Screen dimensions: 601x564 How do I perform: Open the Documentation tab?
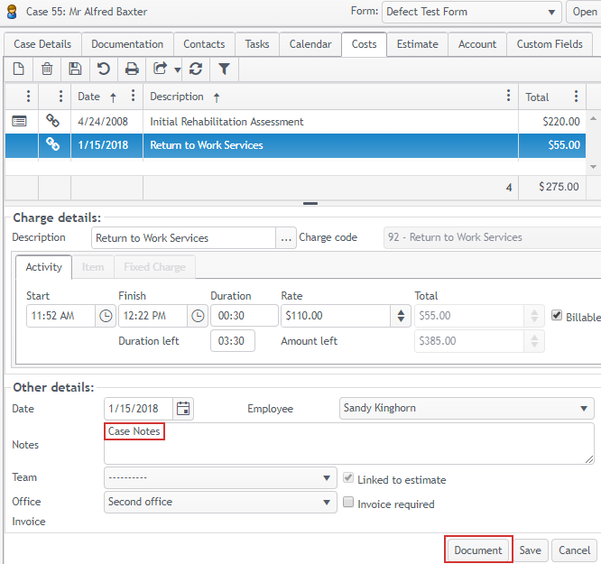(x=127, y=43)
